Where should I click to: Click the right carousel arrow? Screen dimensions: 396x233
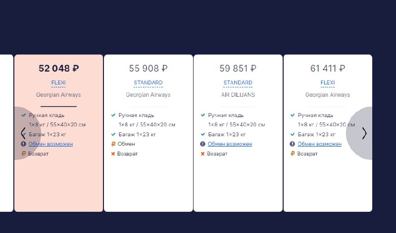coord(364,133)
